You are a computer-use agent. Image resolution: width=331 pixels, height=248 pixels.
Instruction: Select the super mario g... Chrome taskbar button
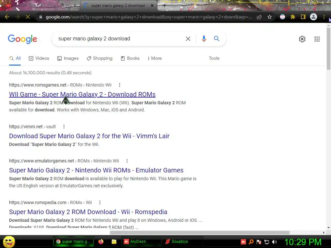click(x=73, y=242)
